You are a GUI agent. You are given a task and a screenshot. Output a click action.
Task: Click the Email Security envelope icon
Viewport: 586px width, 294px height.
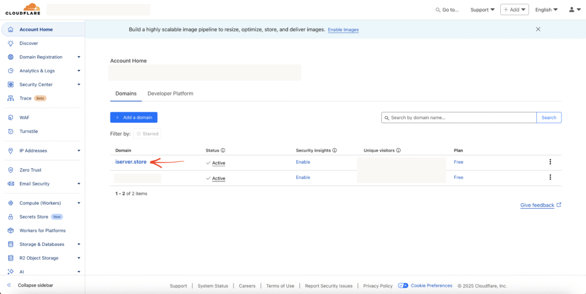pos(11,184)
